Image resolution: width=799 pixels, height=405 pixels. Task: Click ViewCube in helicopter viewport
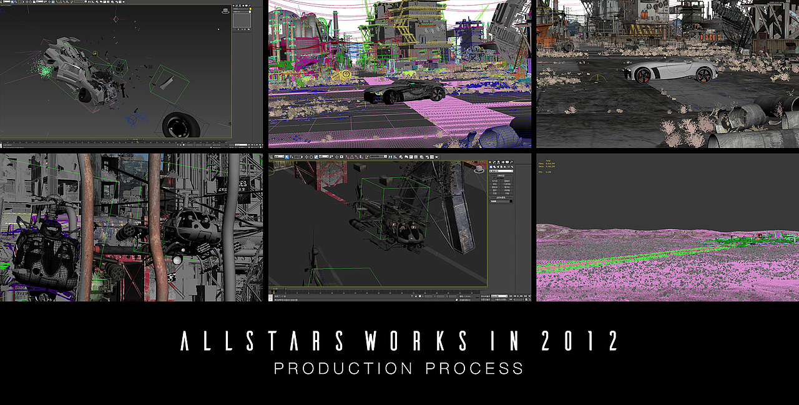click(x=479, y=169)
